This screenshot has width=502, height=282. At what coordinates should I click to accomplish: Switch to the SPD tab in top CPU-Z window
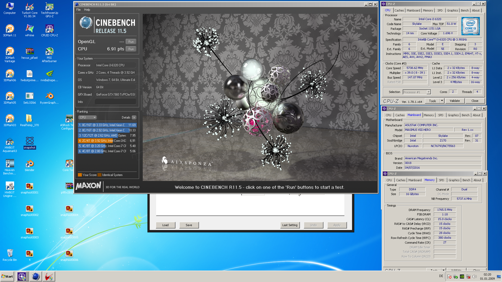click(440, 10)
